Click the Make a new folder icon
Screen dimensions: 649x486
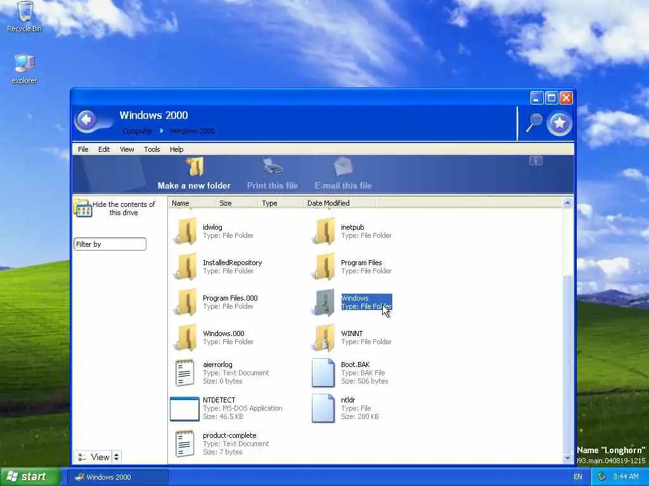tap(194, 166)
